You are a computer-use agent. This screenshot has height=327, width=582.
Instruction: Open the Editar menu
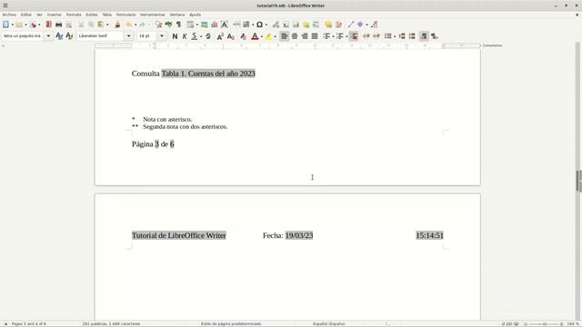coord(26,15)
